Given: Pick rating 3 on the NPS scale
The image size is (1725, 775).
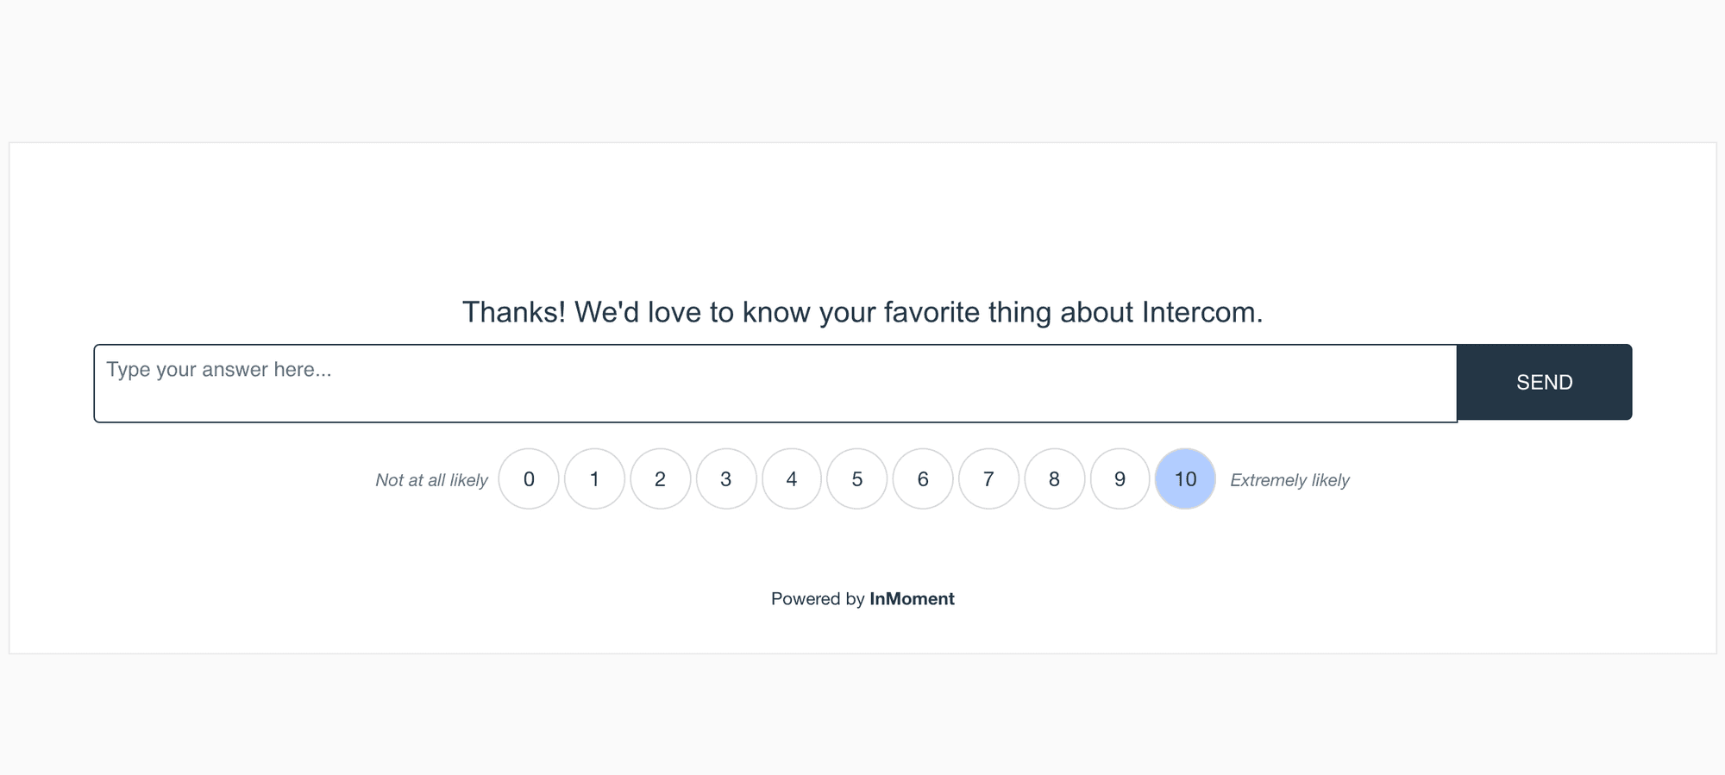Looking at the screenshot, I should (726, 479).
